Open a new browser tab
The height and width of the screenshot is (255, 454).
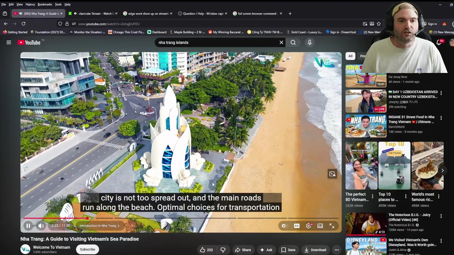[x=290, y=13]
